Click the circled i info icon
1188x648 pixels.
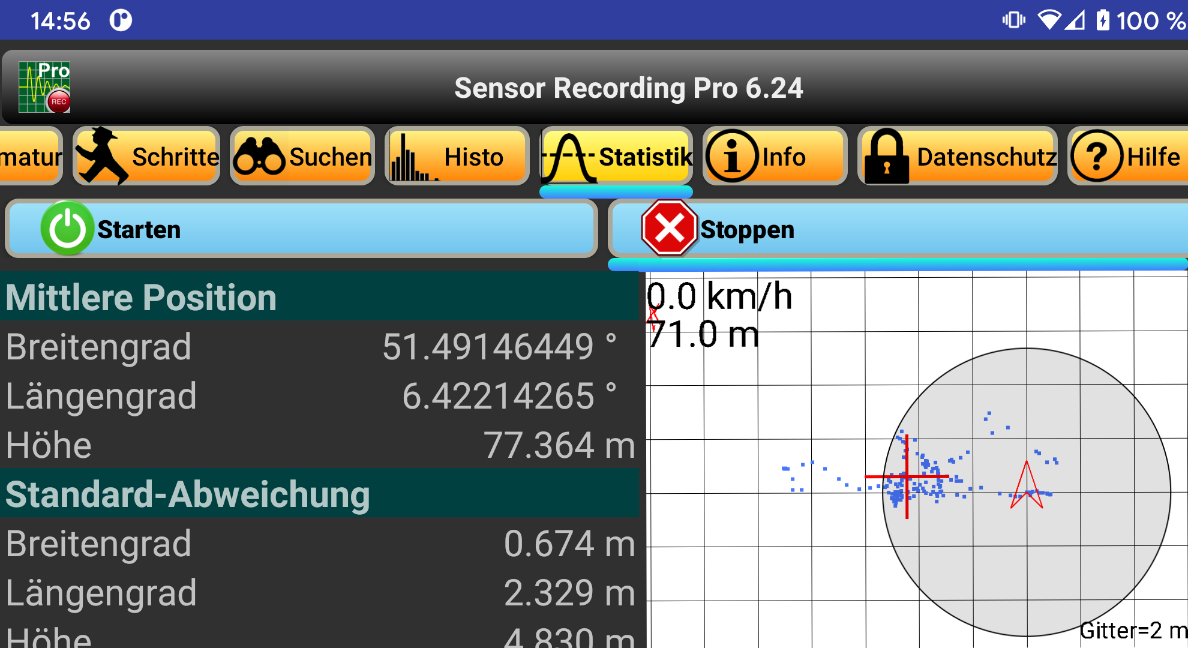click(732, 156)
